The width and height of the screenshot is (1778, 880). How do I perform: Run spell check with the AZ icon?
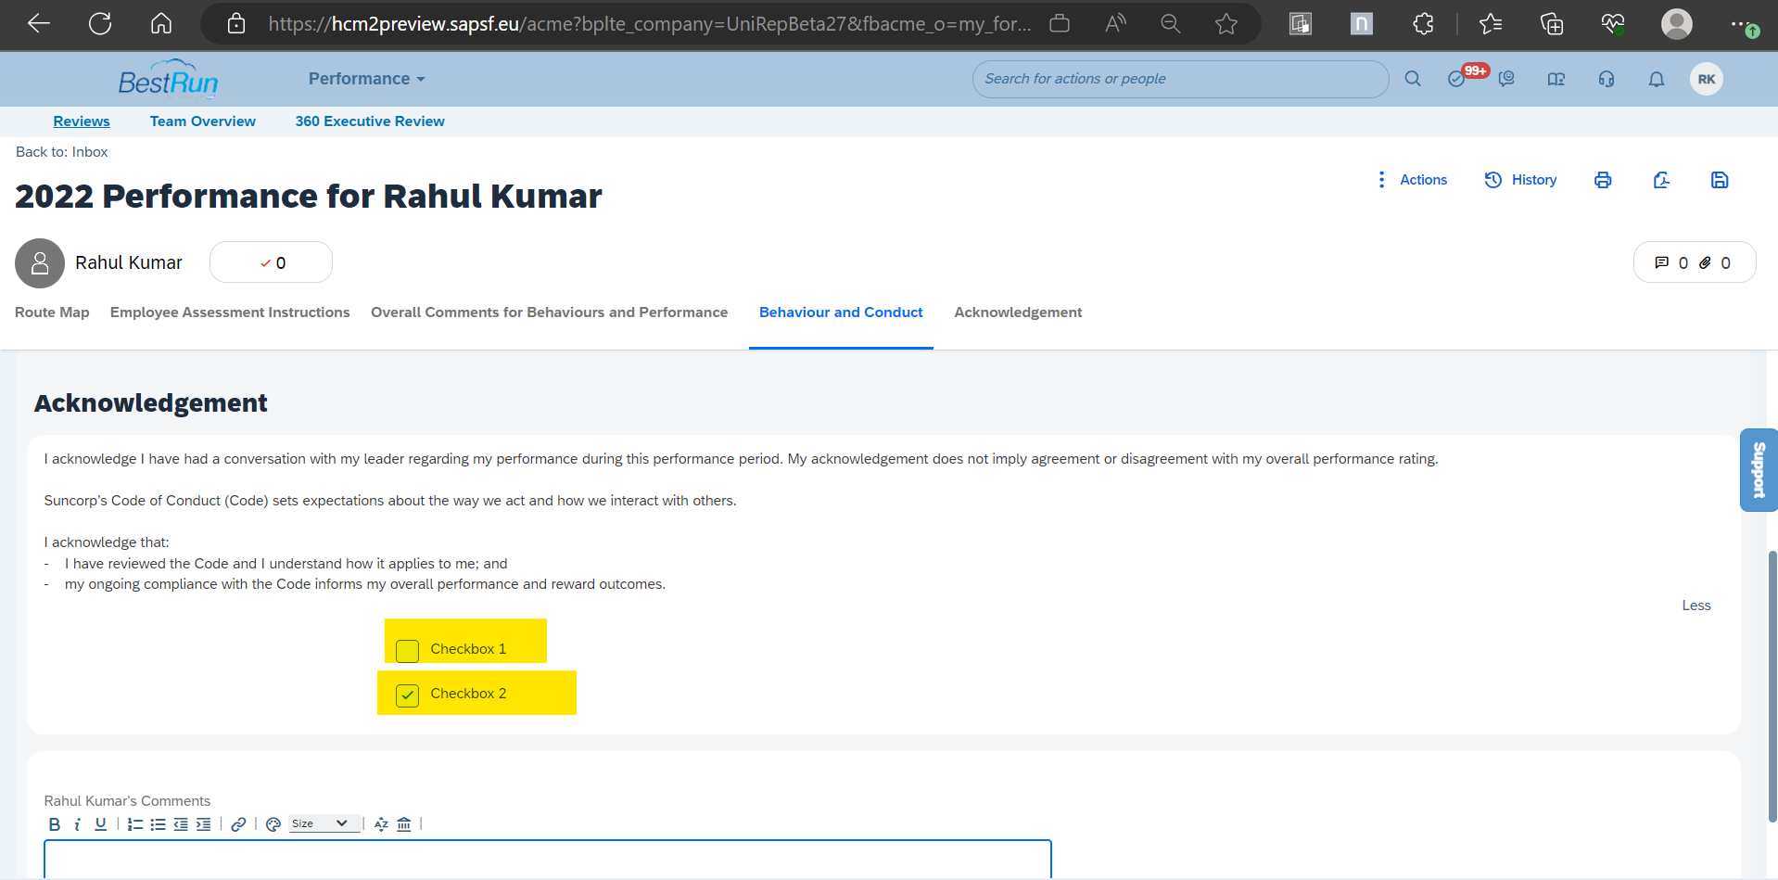pos(381,824)
